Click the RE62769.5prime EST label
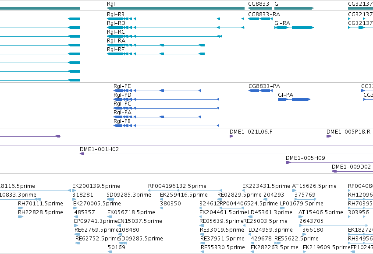The image size is (373, 254). pos(96,230)
